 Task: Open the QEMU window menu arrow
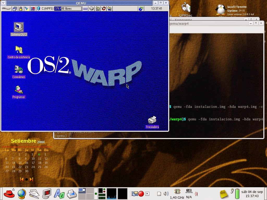[3, 3]
